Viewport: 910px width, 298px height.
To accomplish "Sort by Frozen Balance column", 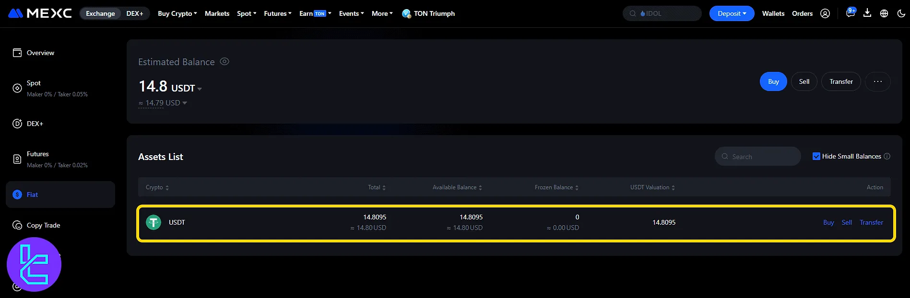I will click(x=557, y=187).
